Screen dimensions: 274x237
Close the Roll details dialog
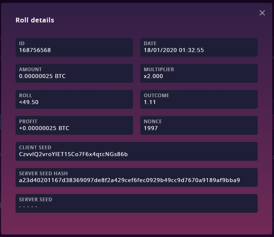262,13
